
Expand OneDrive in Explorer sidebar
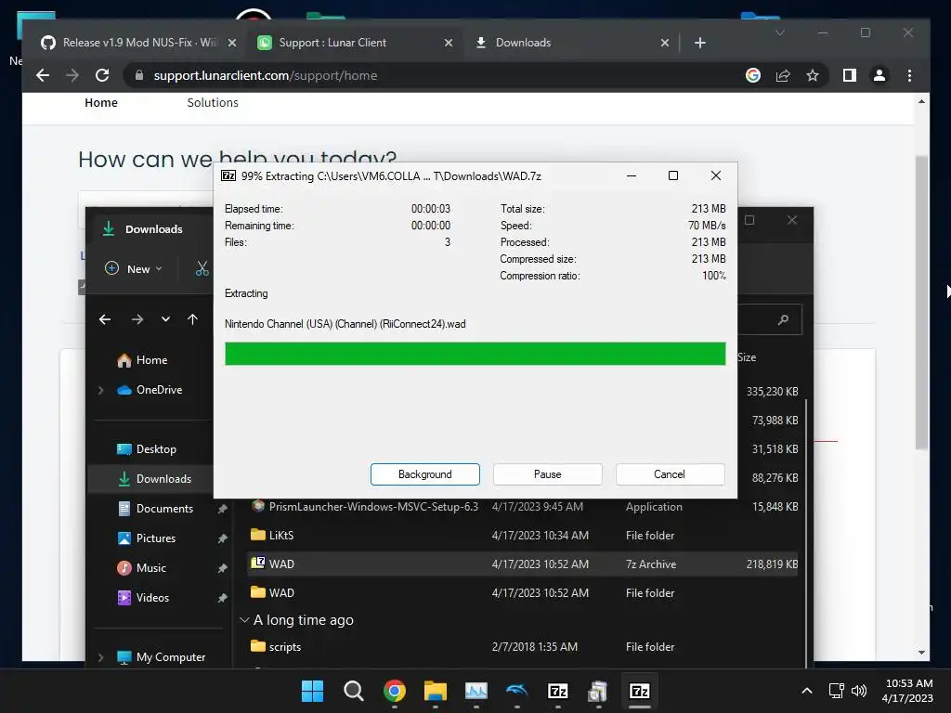click(x=100, y=391)
